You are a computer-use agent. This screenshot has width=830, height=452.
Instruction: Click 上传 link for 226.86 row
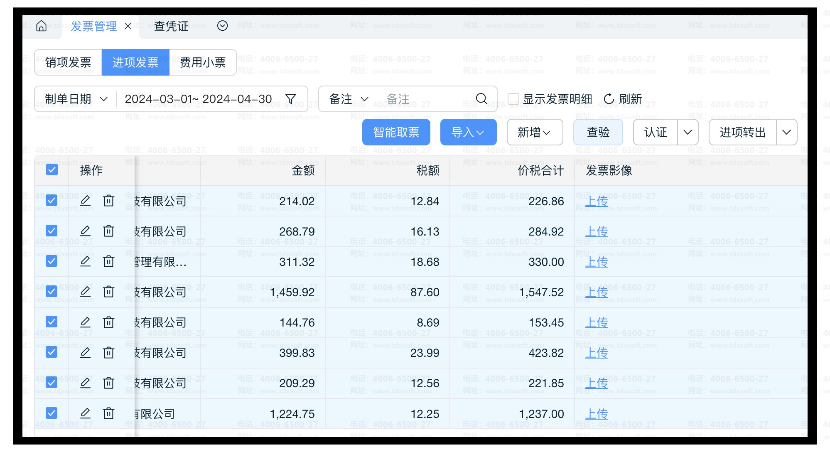click(x=596, y=201)
